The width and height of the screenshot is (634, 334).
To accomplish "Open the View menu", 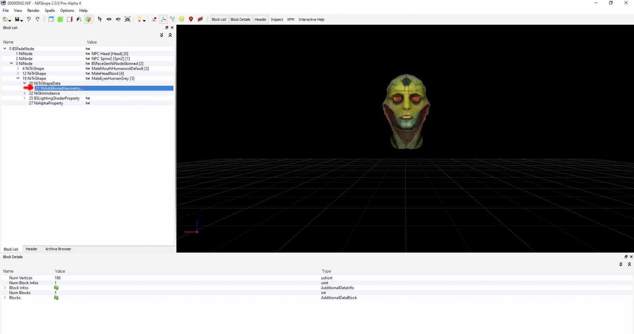I will click(18, 11).
